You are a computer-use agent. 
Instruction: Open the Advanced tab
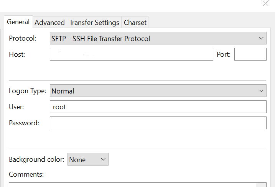click(49, 23)
